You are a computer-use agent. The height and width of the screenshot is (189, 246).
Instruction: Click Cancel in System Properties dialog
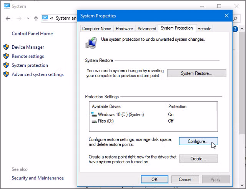185,179
